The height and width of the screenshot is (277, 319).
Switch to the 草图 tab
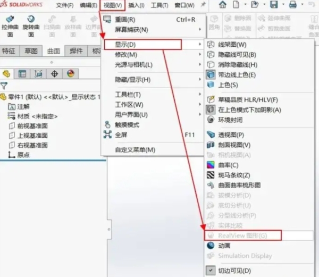point(31,51)
